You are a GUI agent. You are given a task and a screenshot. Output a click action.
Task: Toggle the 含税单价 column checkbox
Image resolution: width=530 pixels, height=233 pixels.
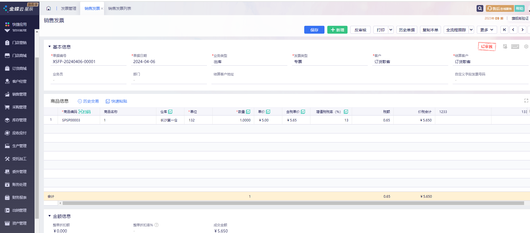[303, 112]
